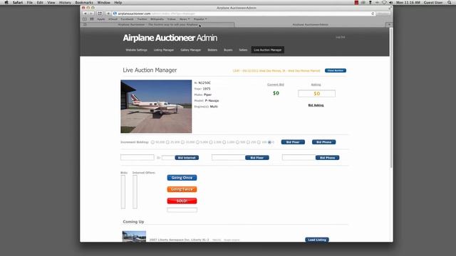Click Bid Floor button next to amount field

tap(256, 158)
